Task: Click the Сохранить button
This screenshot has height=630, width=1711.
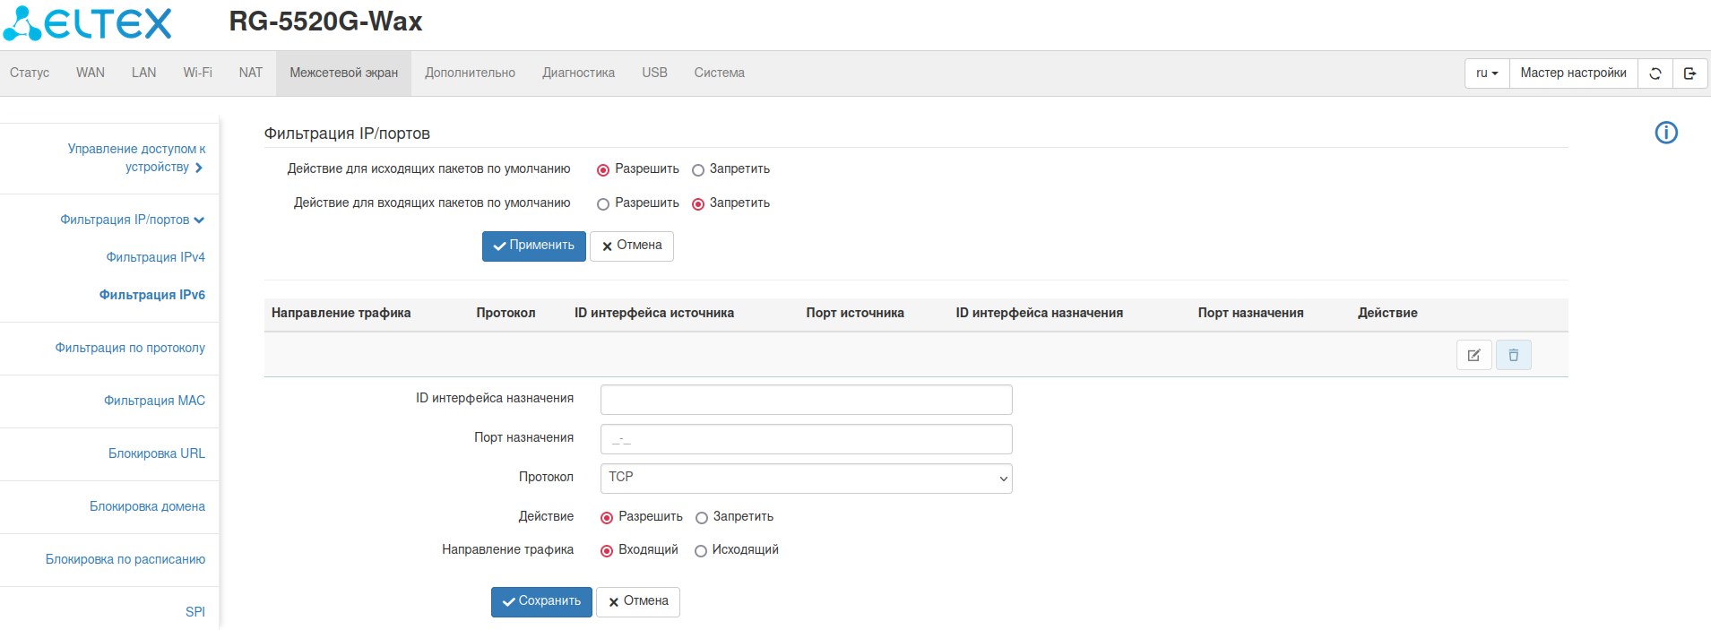Action: tap(541, 601)
